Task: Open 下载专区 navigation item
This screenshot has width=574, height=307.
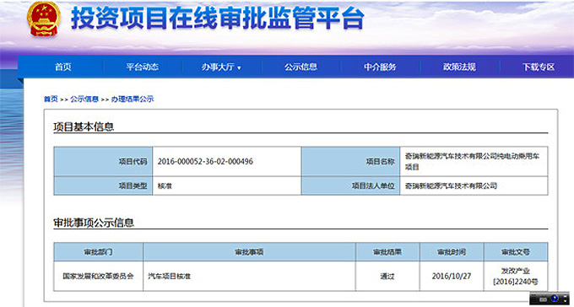Action: tap(539, 67)
